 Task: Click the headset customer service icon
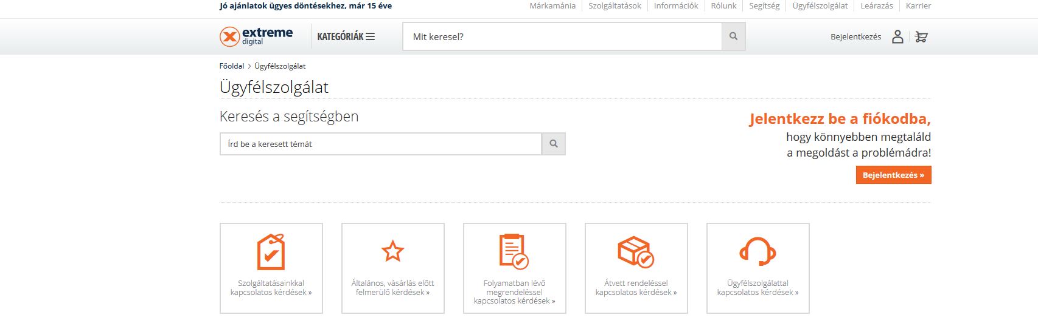pyautogui.click(x=758, y=251)
